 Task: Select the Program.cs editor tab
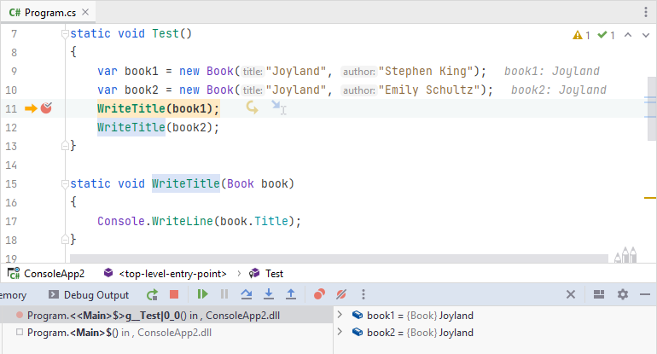[49, 12]
